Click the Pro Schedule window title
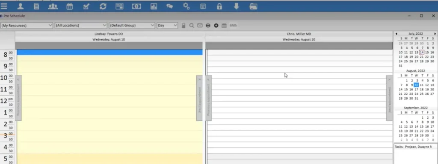Viewport: 438px width, 164px height. point(14,16)
